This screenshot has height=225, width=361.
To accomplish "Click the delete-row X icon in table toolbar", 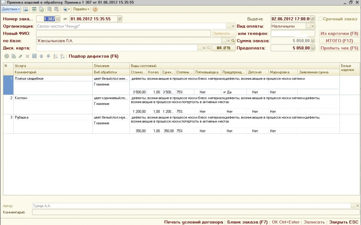I will point(27,56).
